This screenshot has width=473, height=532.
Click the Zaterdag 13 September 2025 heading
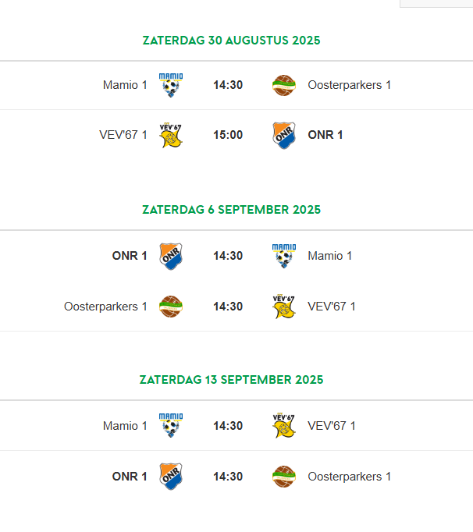[x=231, y=380]
